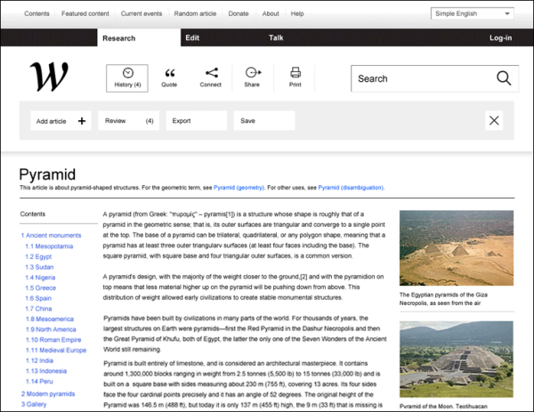Image resolution: width=534 pixels, height=412 pixels.
Task: Click the plus icon on Add article
Action: click(82, 121)
